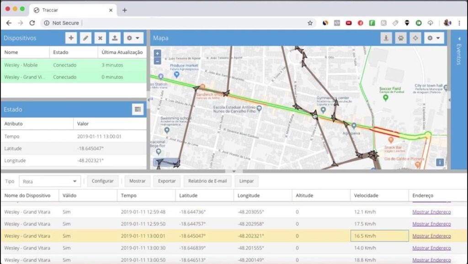Click the add device plus icon
The image size is (468, 264).
tap(70, 38)
